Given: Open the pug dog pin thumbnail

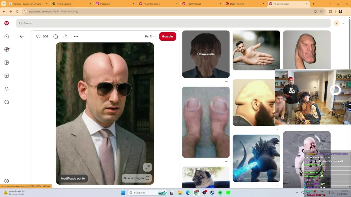Looking at the screenshot, I should [206, 178].
